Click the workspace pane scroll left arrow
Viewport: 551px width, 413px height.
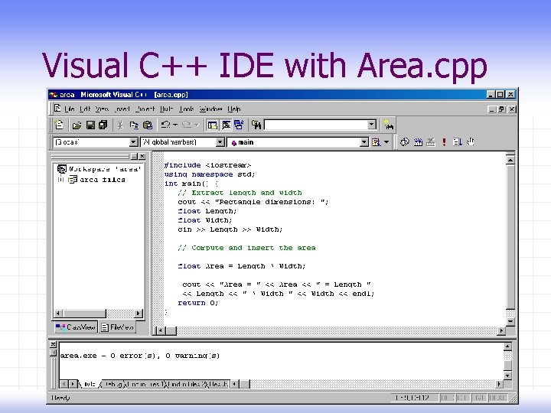point(58,314)
